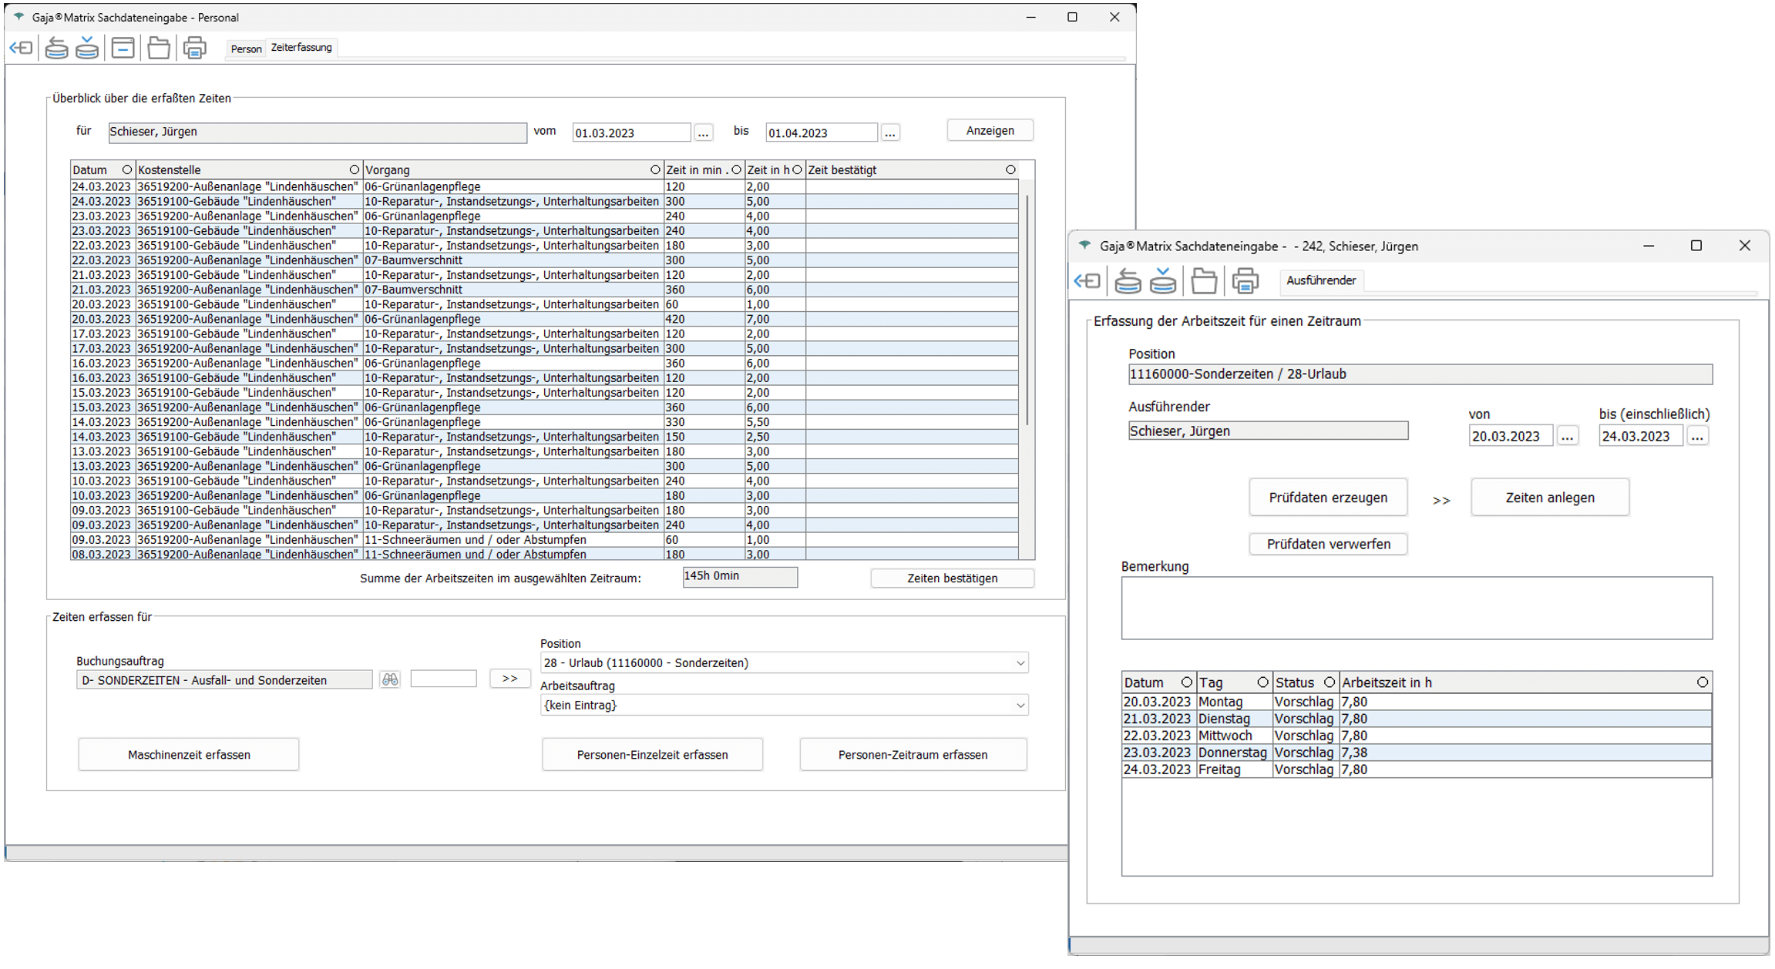This screenshot has height=969, width=1775.
Task: Click the vertical scrollbar of the times table
Action: pyautogui.click(x=1027, y=308)
